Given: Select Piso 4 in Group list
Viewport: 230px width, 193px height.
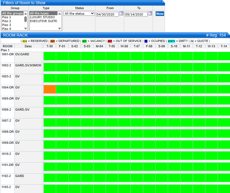Looking at the screenshot, I should (7, 29).
